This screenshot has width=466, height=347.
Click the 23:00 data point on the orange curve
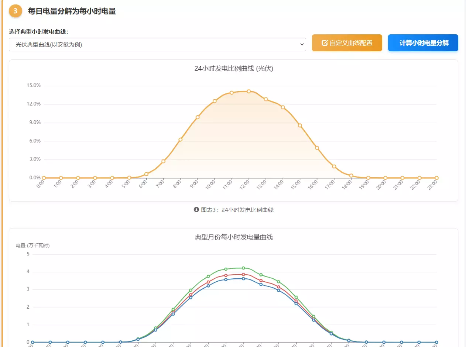pyautogui.click(x=436, y=178)
